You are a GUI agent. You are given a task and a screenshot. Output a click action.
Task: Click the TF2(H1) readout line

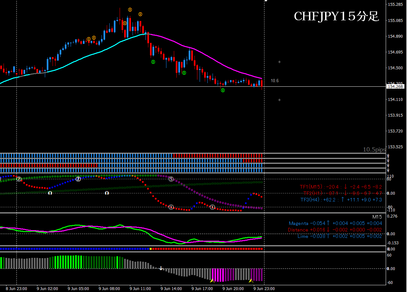point(342,193)
